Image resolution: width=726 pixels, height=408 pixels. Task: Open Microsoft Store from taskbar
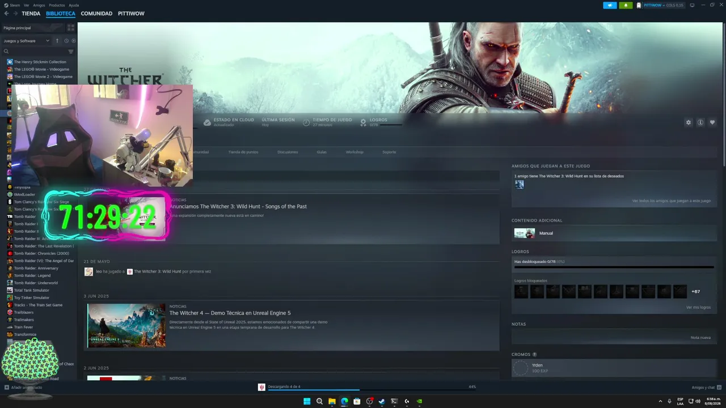coord(357,401)
